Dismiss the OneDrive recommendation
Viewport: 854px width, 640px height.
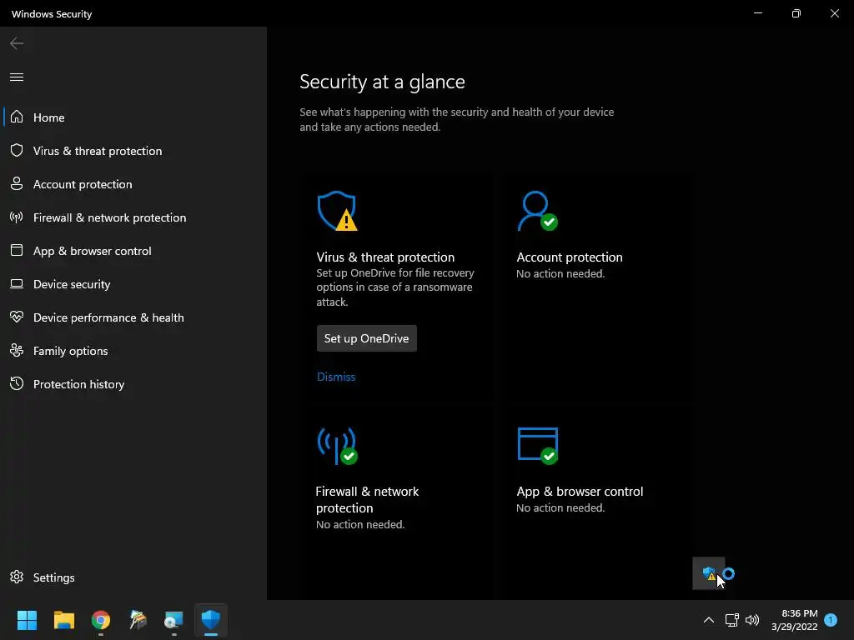pyautogui.click(x=336, y=377)
